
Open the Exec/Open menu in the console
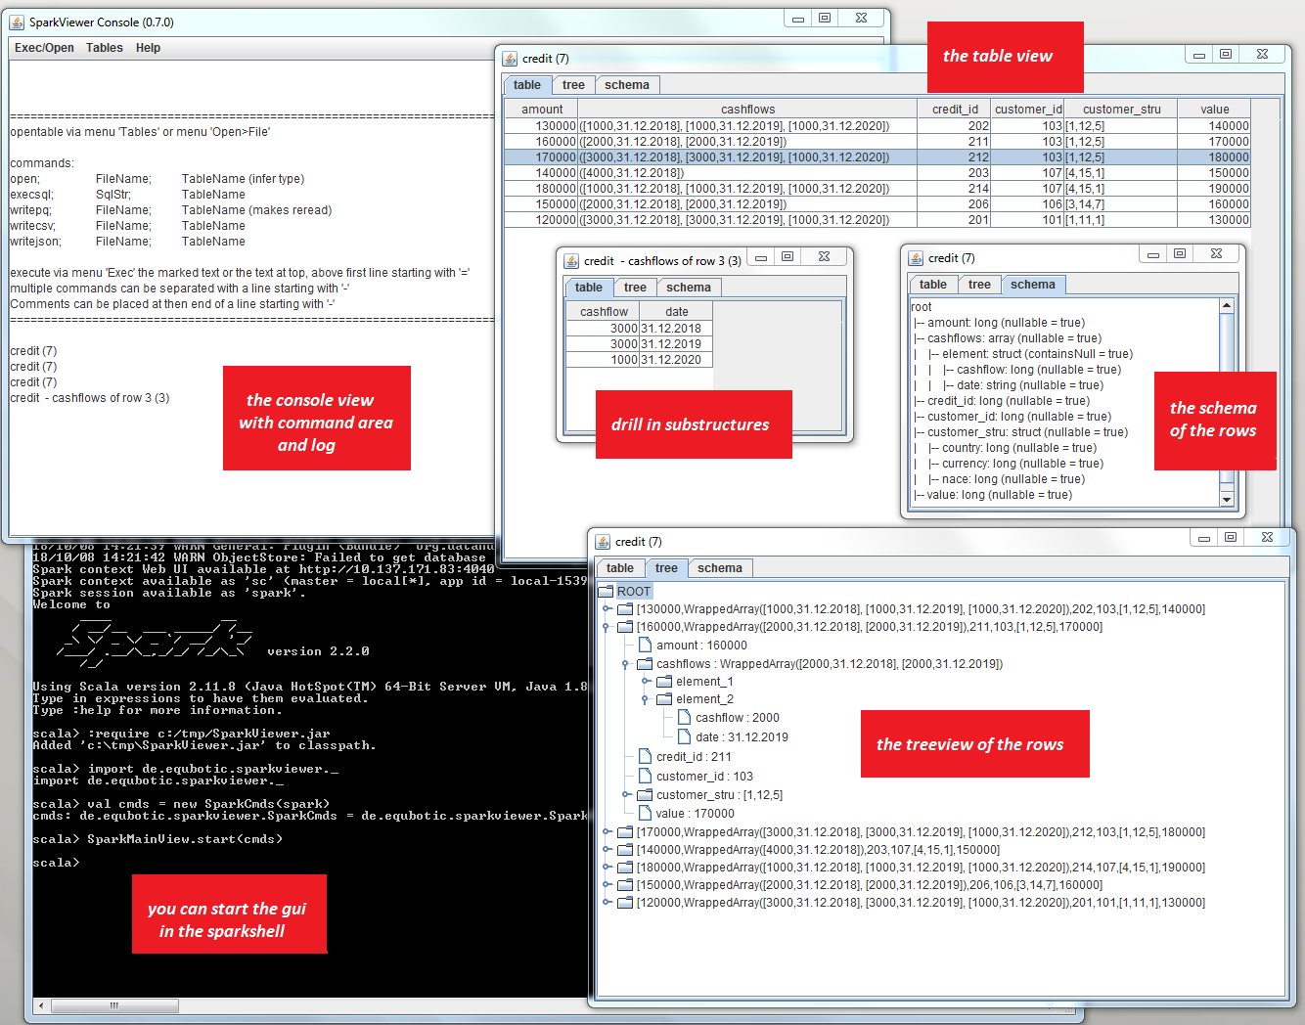pos(44,48)
